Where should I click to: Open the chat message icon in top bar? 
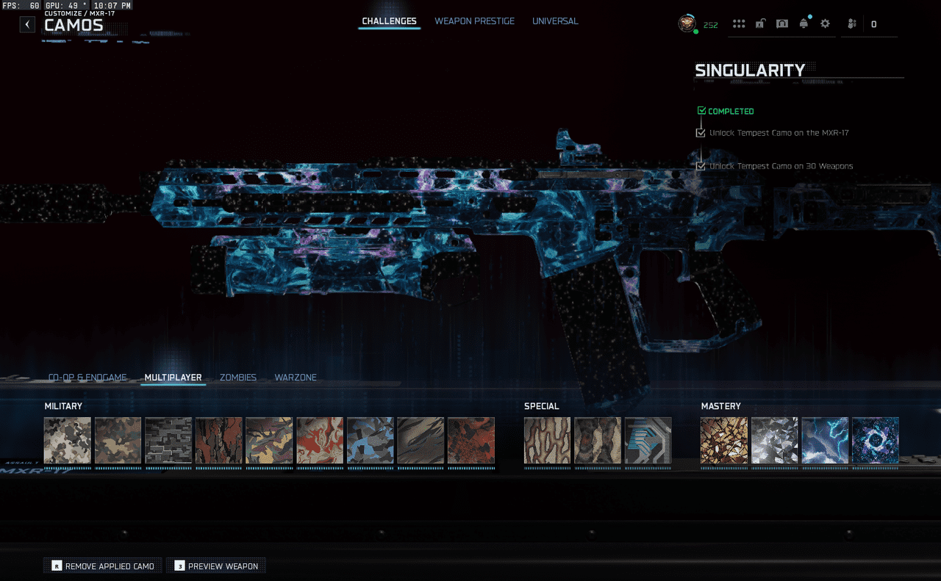click(x=782, y=24)
